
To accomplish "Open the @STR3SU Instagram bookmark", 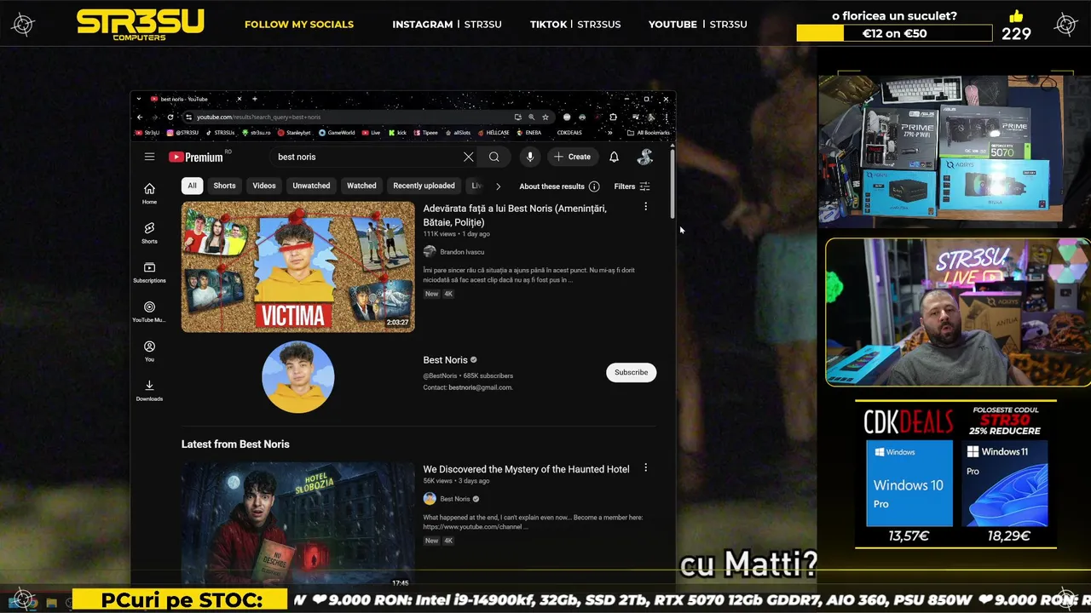I will pos(182,133).
